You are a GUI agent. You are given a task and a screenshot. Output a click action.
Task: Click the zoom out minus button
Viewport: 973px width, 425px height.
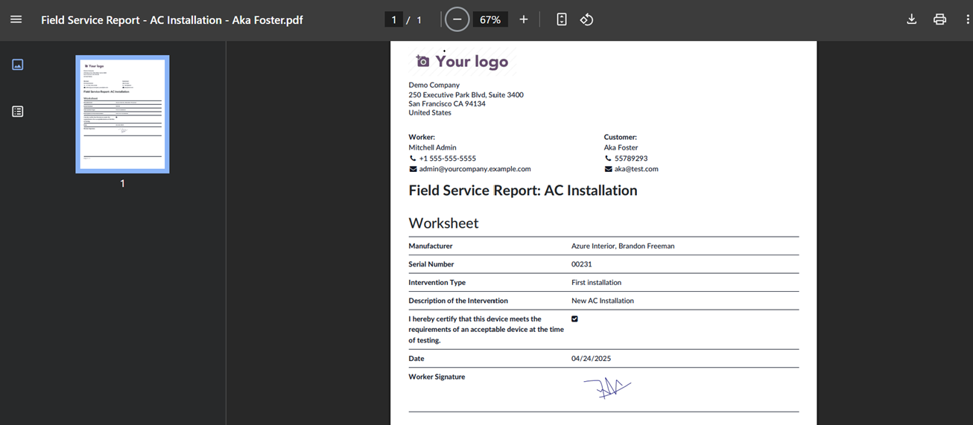point(457,19)
